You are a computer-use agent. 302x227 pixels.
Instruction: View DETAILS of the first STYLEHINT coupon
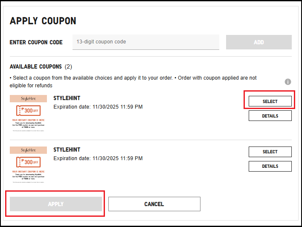coord(270,116)
